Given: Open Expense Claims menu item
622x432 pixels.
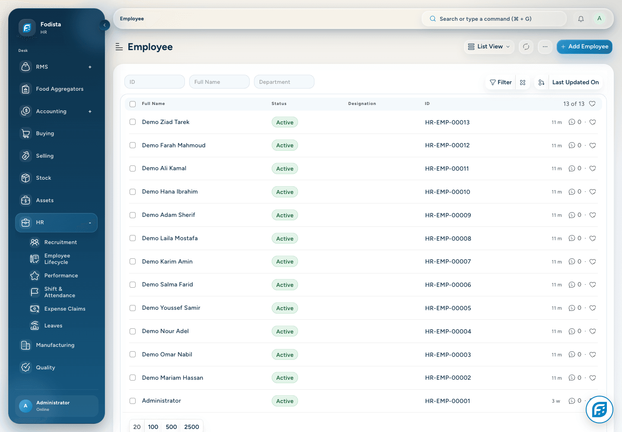Looking at the screenshot, I should tap(65, 309).
